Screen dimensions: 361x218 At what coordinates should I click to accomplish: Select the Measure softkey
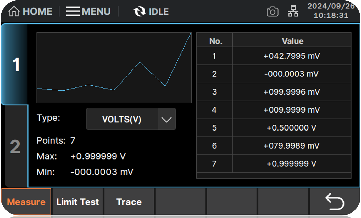point(26,202)
